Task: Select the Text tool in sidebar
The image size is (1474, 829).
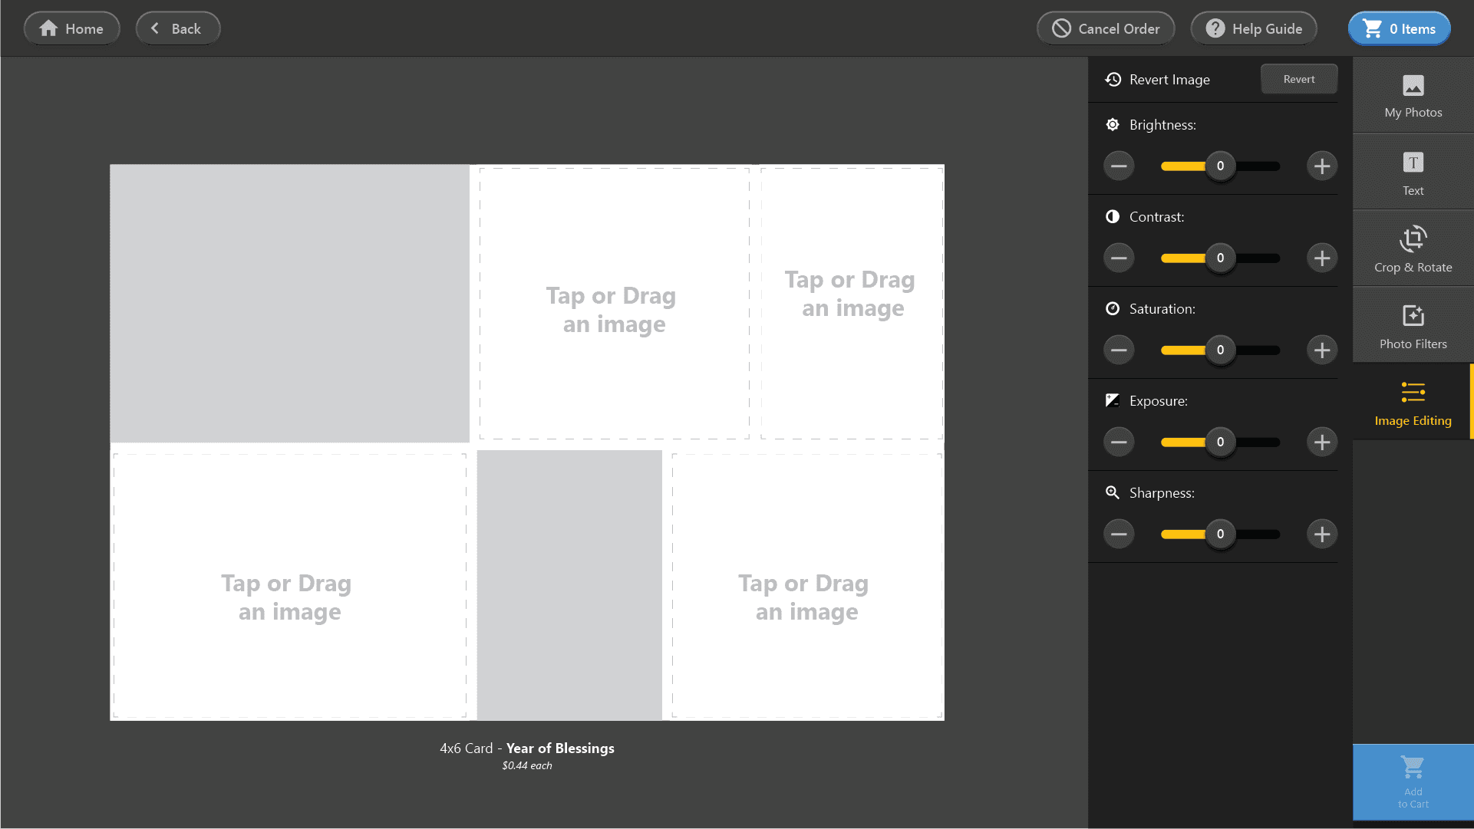Action: coord(1413,173)
